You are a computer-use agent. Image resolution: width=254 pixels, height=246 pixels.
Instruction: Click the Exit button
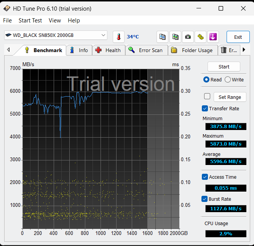pyautogui.click(x=238, y=37)
